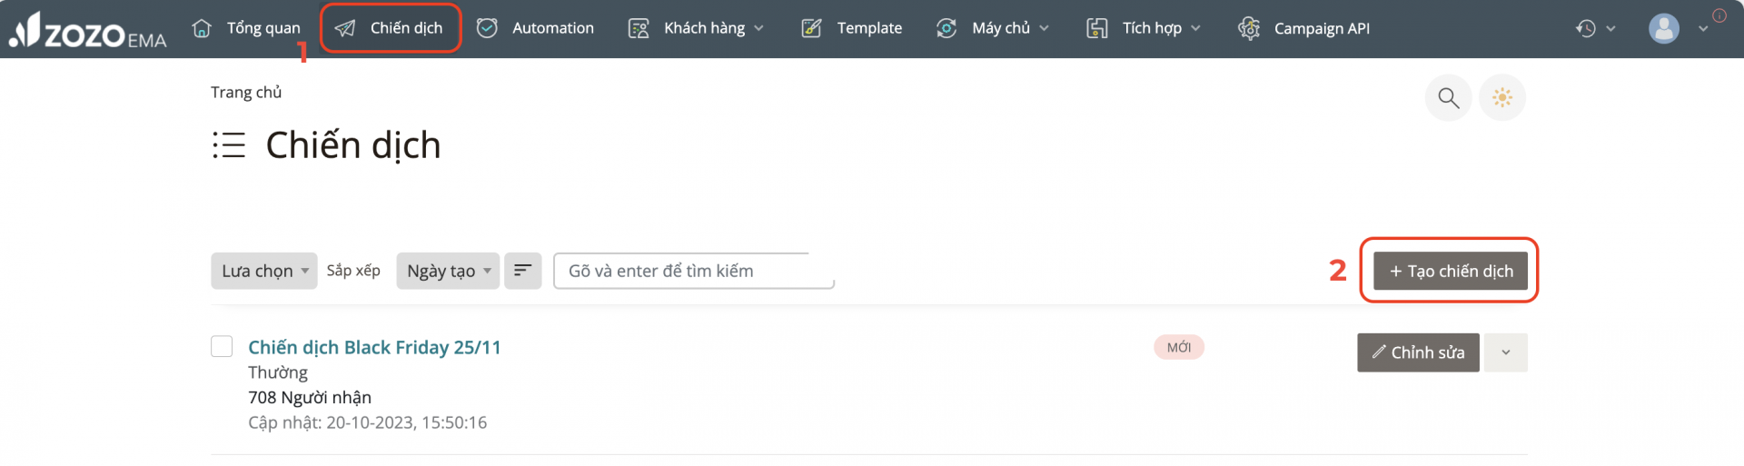This screenshot has width=1744, height=466.
Task: Open the Khách hàng menu
Action: click(x=696, y=28)
